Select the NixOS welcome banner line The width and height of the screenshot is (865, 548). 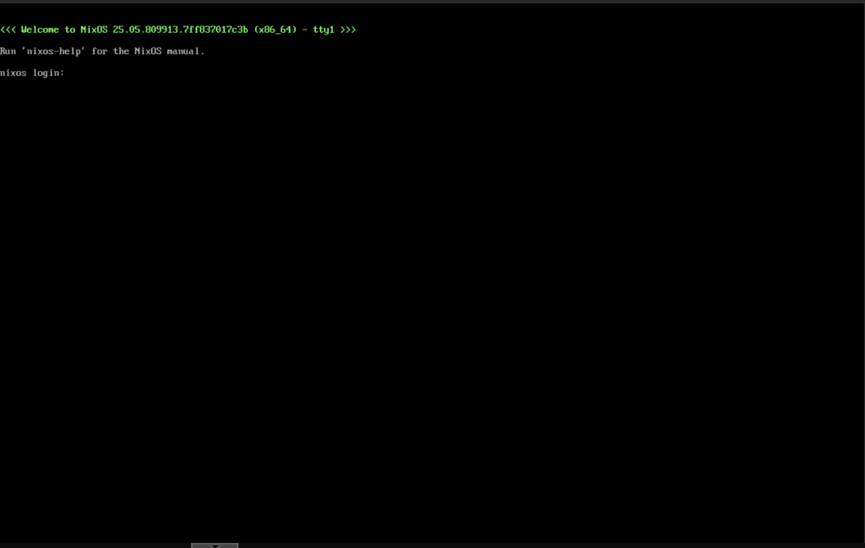tap(177, 29)
